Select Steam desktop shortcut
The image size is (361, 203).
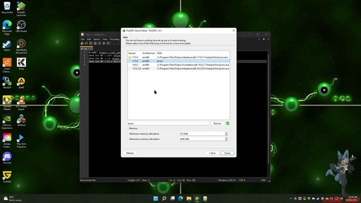click(x=7, y=45)
